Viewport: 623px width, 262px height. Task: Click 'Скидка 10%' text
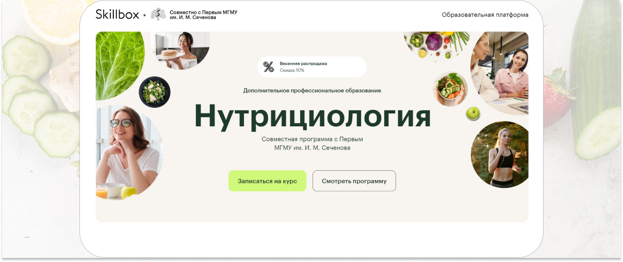coord(292,70)
